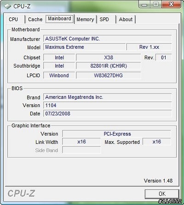Viewport: 184px width, 205px height.
Task: Click the disabled maximize button
Action: 156,4
